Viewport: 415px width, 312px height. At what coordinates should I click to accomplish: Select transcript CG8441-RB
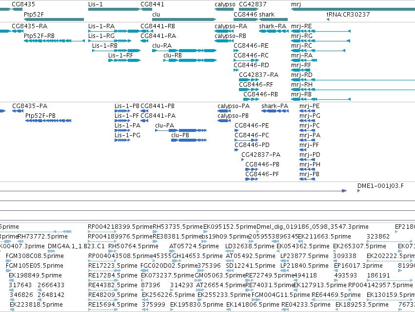[x=146, y=31]
